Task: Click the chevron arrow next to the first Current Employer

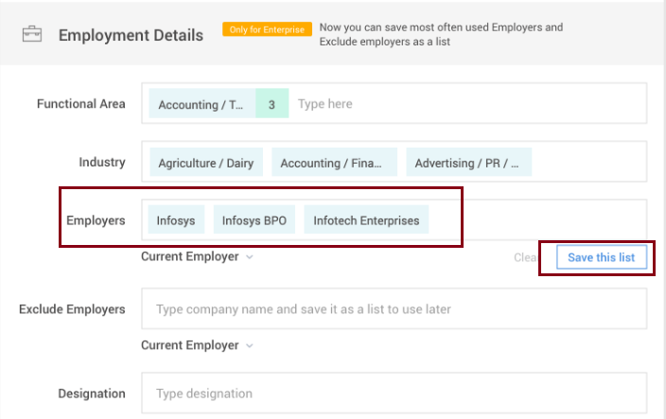Action: click(250, 257)
